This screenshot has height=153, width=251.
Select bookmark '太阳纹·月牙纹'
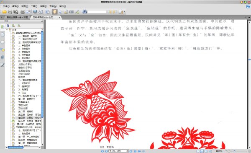pyautogui.click(x=25, y=64)
